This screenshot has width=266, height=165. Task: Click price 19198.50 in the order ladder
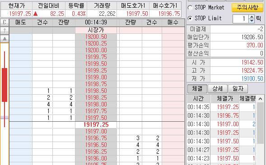96,91
